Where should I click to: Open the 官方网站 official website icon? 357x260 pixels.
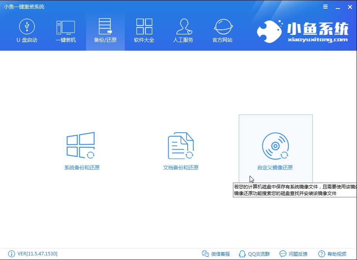222,30
